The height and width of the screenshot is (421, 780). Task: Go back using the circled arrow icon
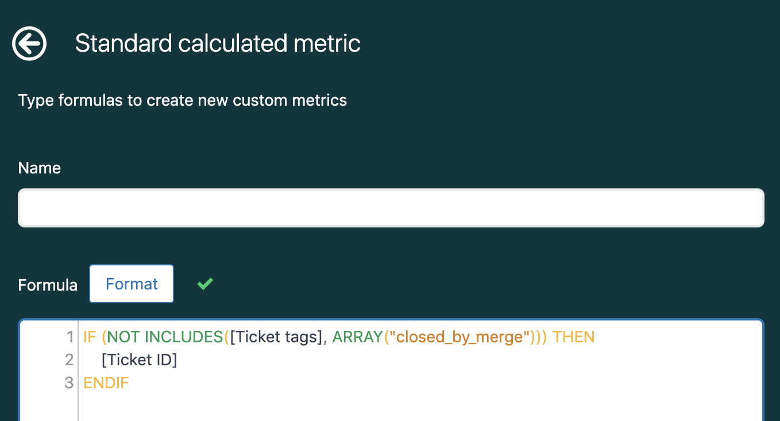[29, 43]
